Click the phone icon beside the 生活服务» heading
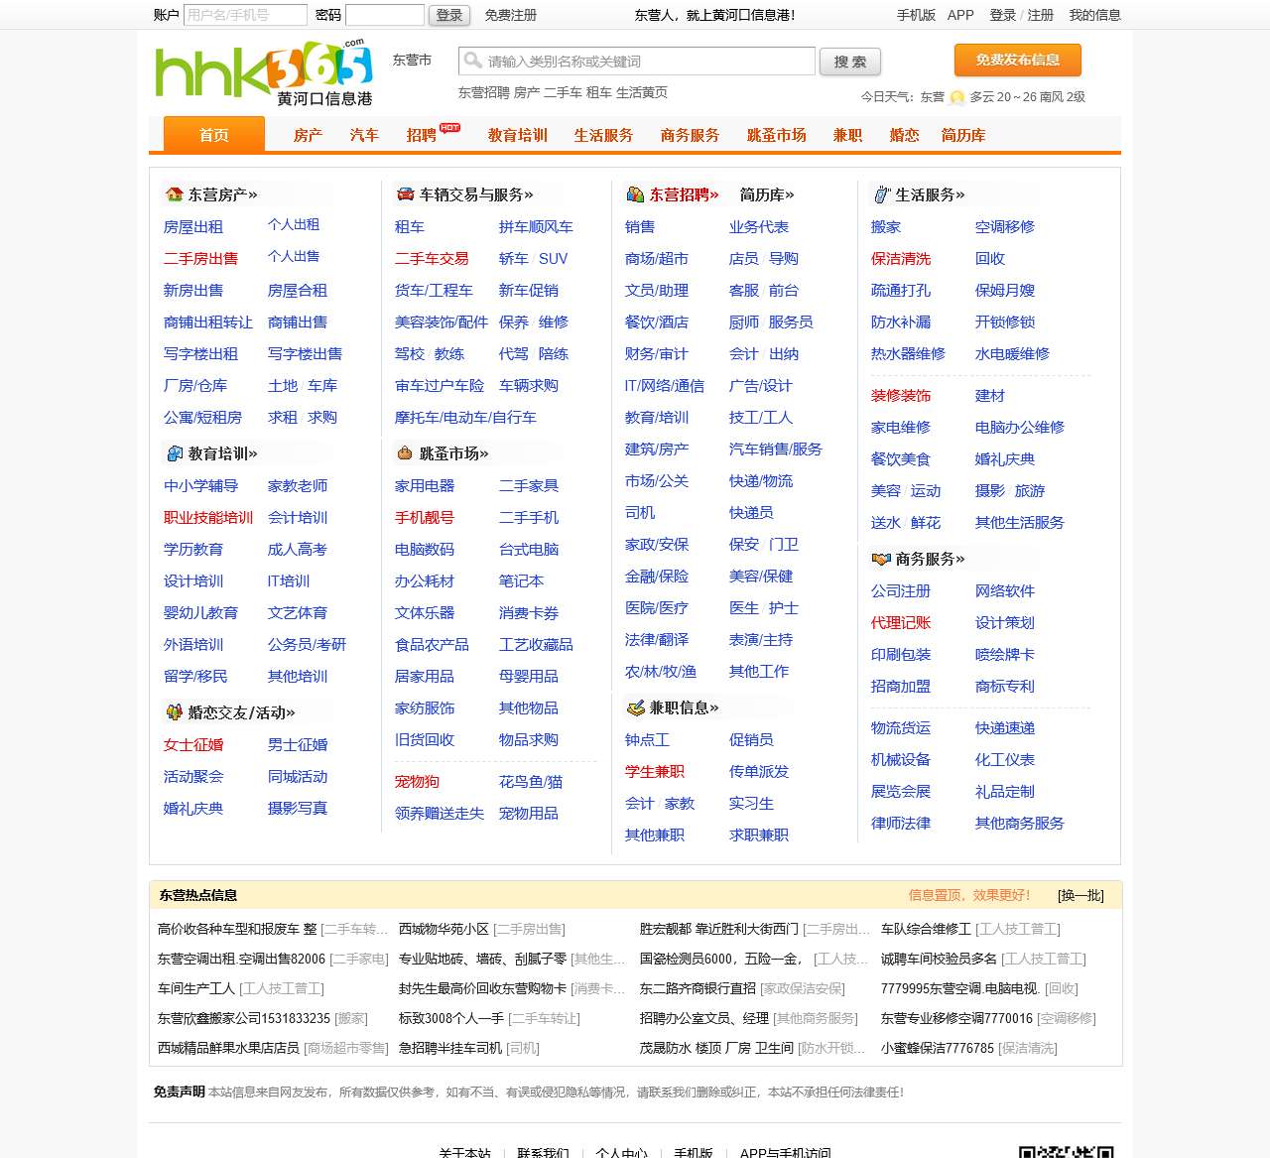Image resolution: width=1270 pixels, height=1158 pixels. coord(882,194)
